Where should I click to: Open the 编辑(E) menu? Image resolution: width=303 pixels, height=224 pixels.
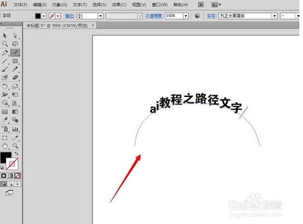pyautogui.click(x=40, y=5)
